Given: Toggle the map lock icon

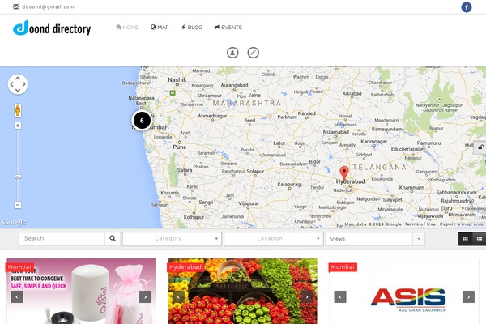Looking at the screenshot, I should tap(480, 147).
